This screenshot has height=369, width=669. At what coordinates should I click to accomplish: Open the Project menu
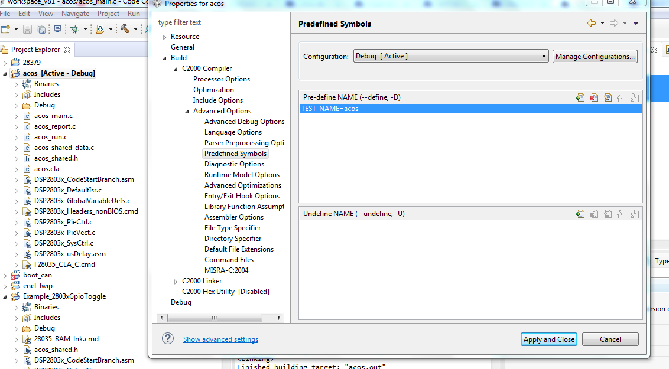click(108, 14)
